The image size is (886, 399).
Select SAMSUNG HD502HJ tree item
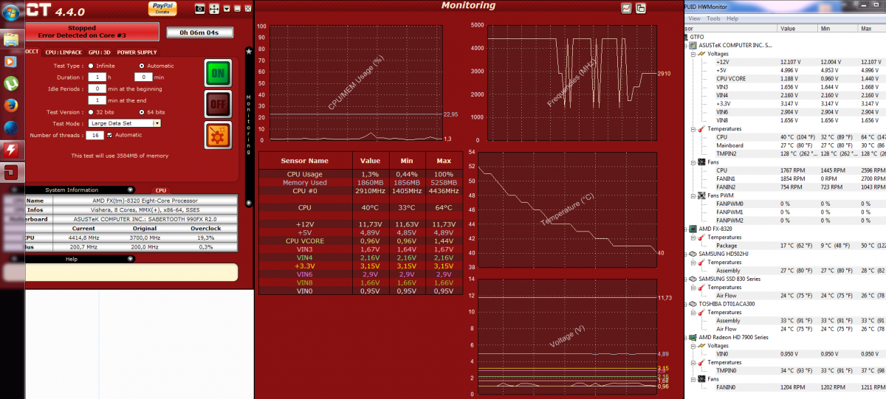724,254
